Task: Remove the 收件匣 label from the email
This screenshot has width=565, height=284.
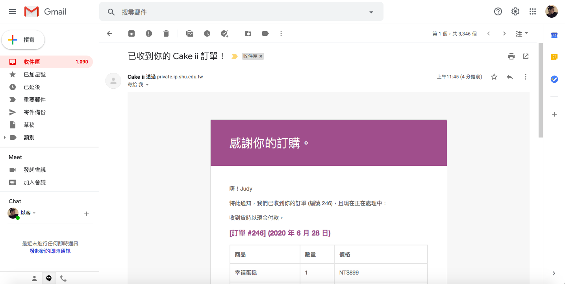Action: tap(261, 56)
